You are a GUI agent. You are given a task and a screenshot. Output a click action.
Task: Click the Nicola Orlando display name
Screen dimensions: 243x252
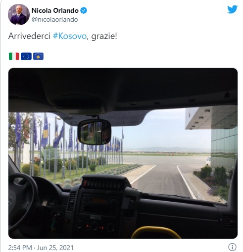[x=55, y=10]
